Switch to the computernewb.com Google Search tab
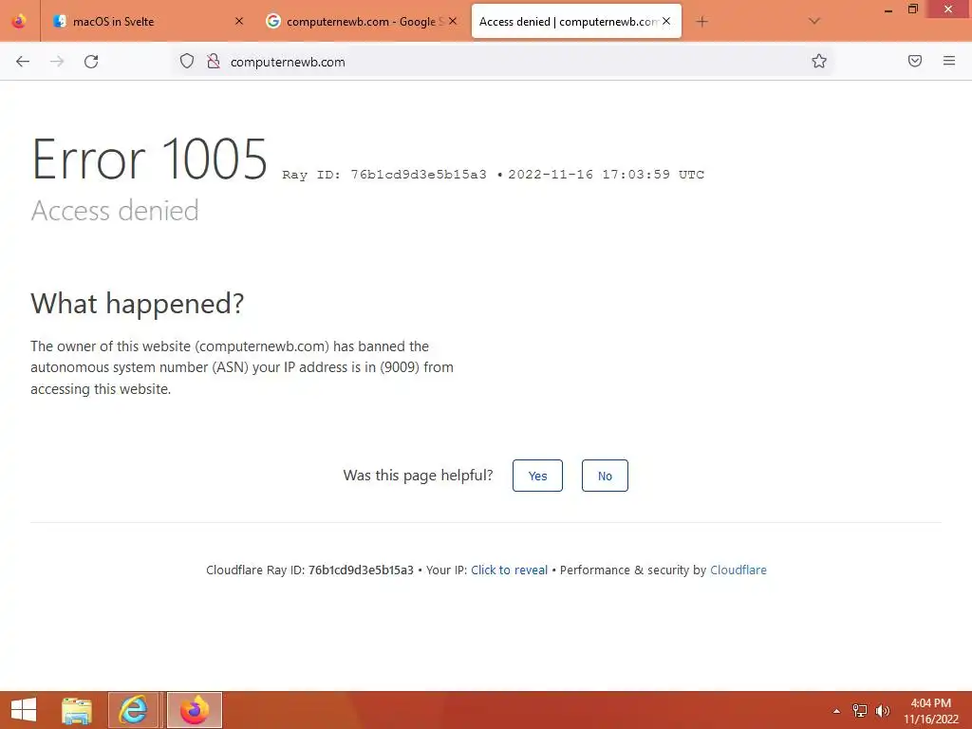The height and width of the screenshot is (729, 972). tap(361, 22)
